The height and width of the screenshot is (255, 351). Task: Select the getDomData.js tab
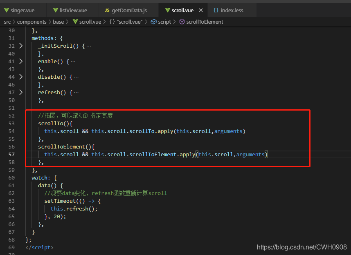point(128,10)
